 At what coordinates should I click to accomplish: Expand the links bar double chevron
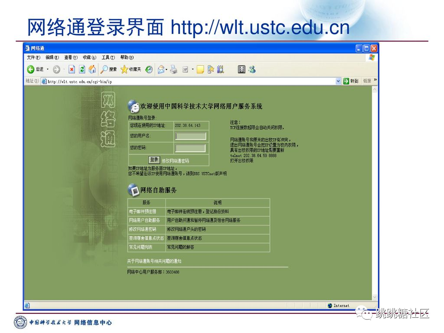point(375,80)
